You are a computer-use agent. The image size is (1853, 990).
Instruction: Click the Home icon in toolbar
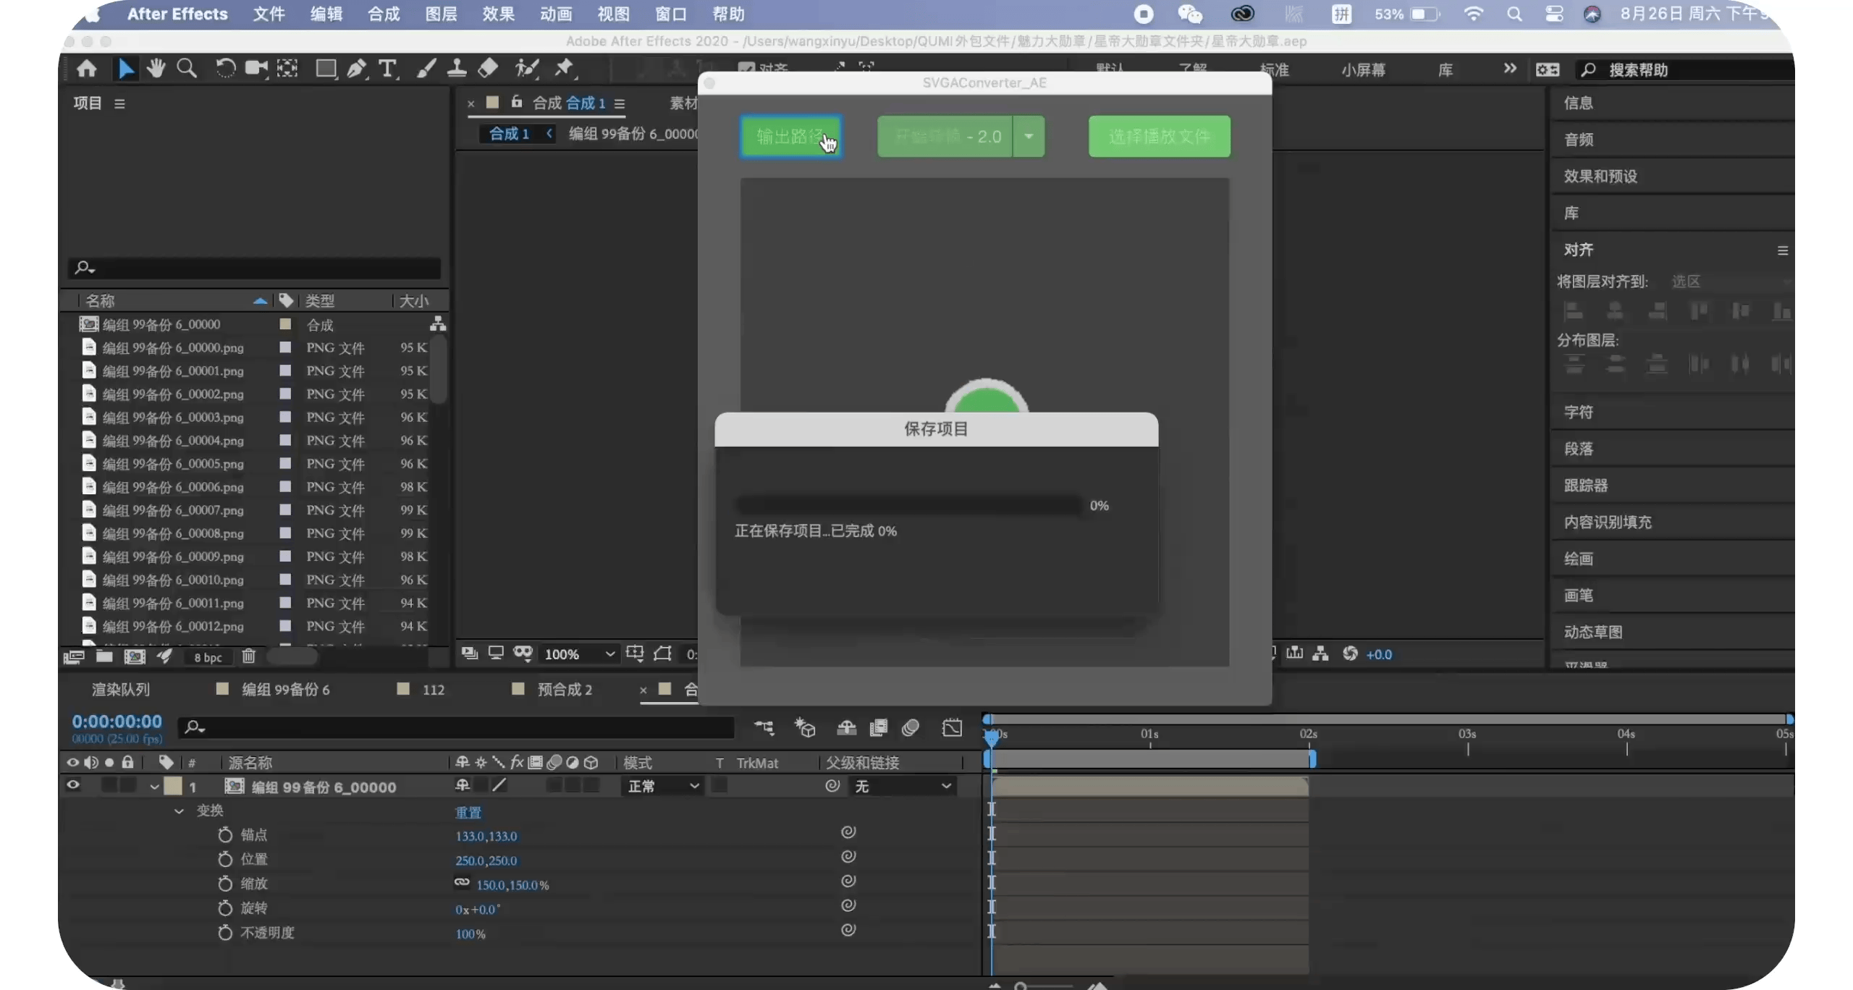(x=87, y=69)
